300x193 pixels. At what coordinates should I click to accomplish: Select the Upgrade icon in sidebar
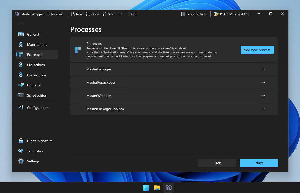(21, 85)
